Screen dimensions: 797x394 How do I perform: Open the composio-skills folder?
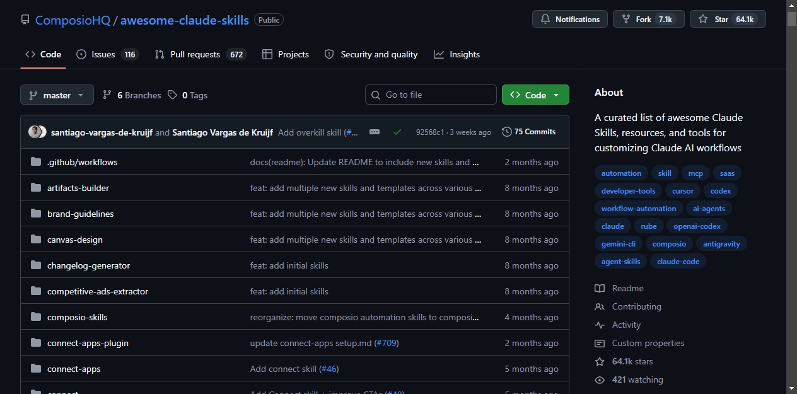coord(78,317)
